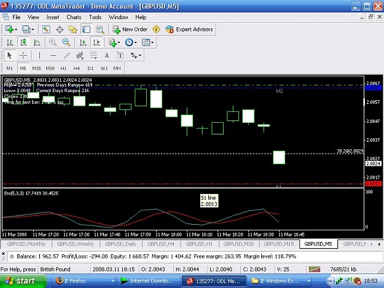Click the New Chart icon
The width and height of the screenshot is (384, 288).
[9, 29]
